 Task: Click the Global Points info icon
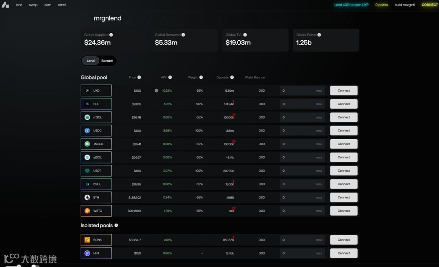click(319, 34)
